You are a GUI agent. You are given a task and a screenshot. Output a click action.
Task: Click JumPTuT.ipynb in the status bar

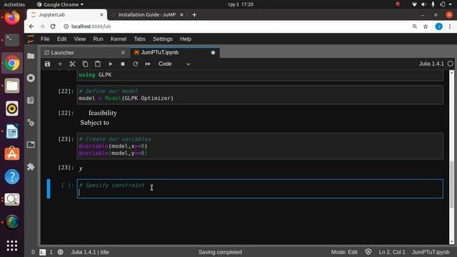[431, 252]
